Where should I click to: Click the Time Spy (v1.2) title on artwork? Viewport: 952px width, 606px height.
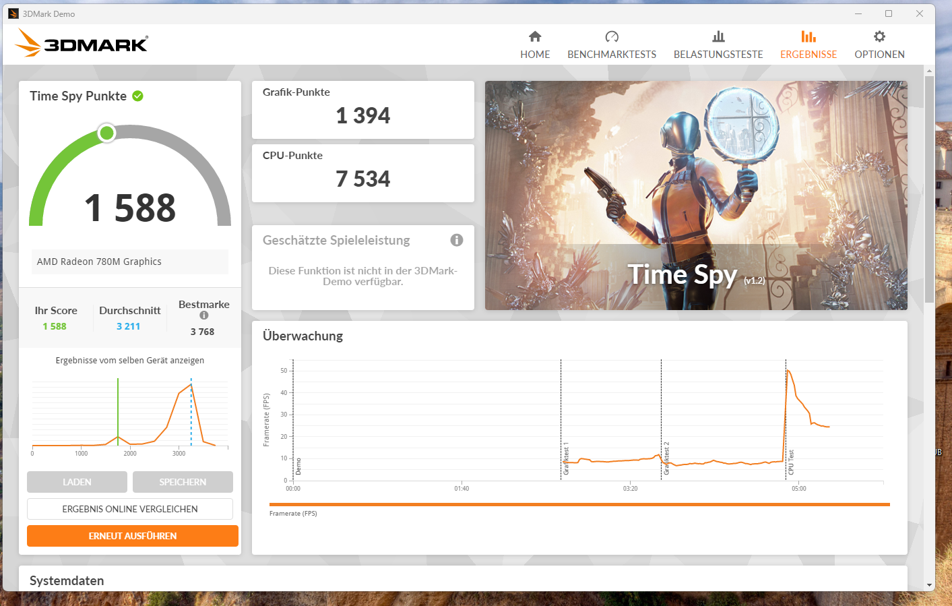pos(696,275)
